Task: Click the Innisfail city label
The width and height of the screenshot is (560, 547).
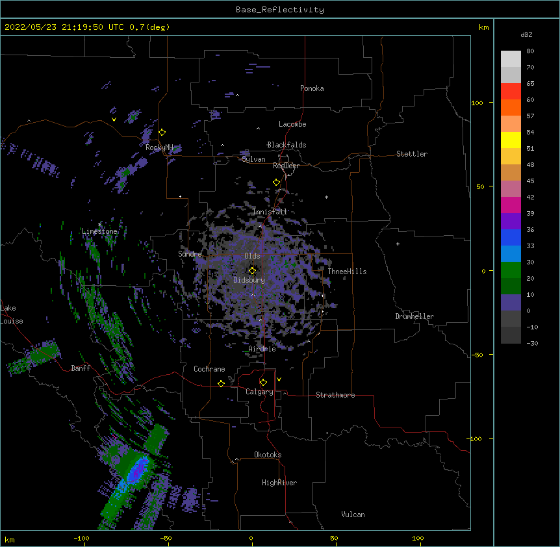Action: point(270,212)
